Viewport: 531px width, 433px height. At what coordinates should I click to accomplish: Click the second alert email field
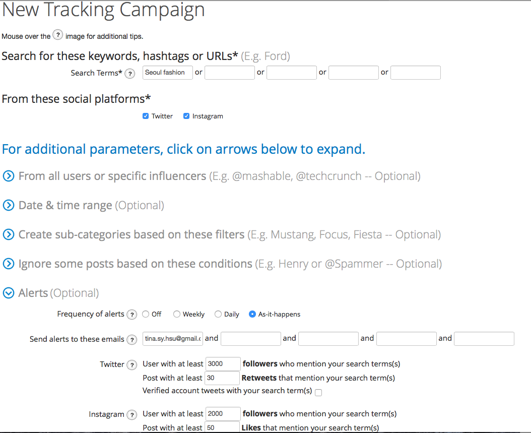(x=250, y=339)
